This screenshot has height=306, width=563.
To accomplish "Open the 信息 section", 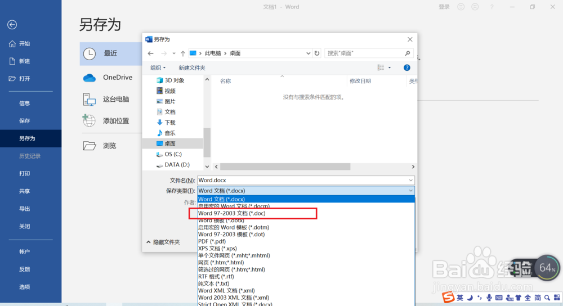I will click(x=24, y=103).
